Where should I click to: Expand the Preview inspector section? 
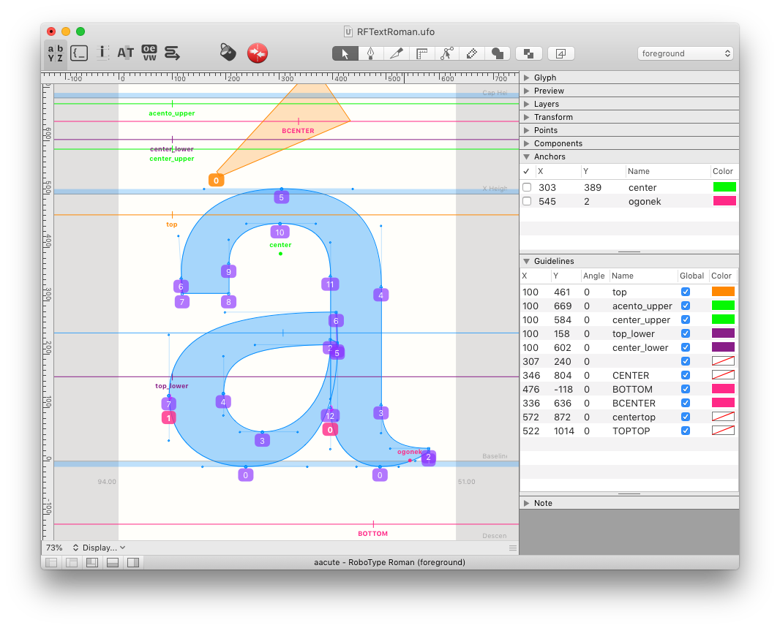coord(526,91)
